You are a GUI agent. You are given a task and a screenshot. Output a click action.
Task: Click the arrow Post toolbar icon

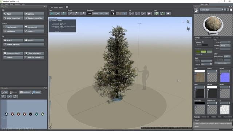(x=168, y=13)
